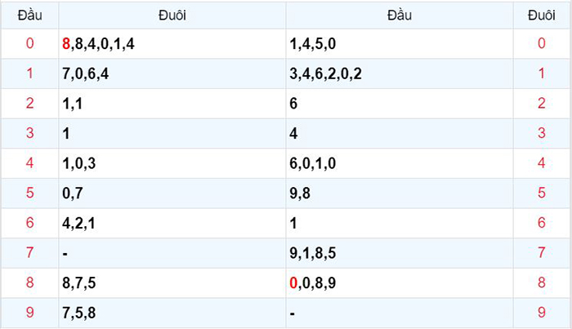Select the cell with red 0 in 0,0,8,9
This screenshot has width=572, height=329.
pos(400,282)
